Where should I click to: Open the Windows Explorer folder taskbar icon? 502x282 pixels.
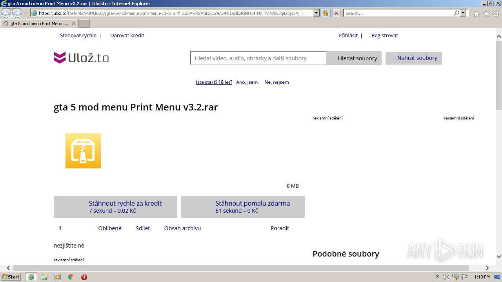(44, 277)
